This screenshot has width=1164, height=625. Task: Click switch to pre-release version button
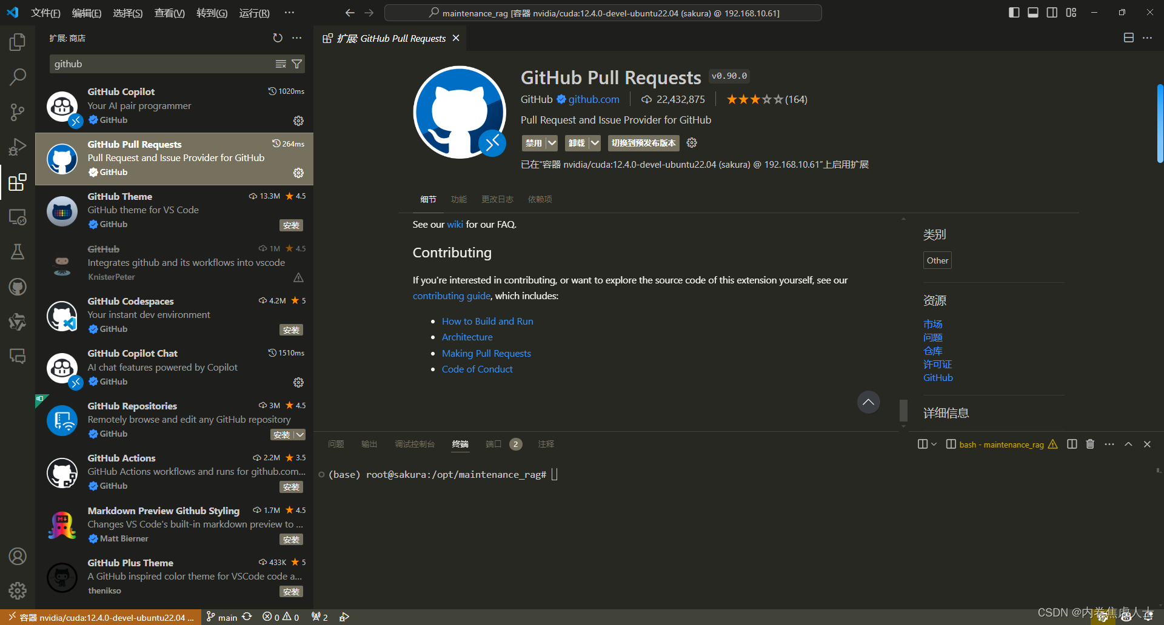[x=643, y=143]
